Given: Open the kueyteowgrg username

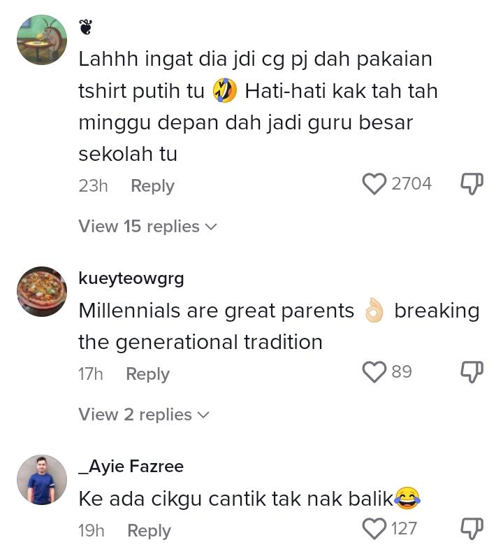Looking at the screenshot, I should click(131, 278).
